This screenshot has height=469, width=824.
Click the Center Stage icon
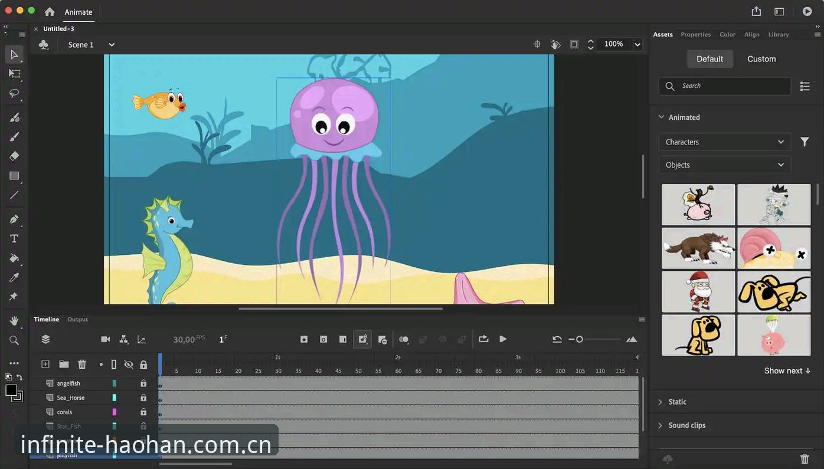pos(537,44)
